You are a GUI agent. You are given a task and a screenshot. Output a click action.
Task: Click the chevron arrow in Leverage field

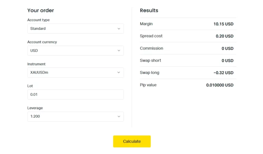pos(119,116)
